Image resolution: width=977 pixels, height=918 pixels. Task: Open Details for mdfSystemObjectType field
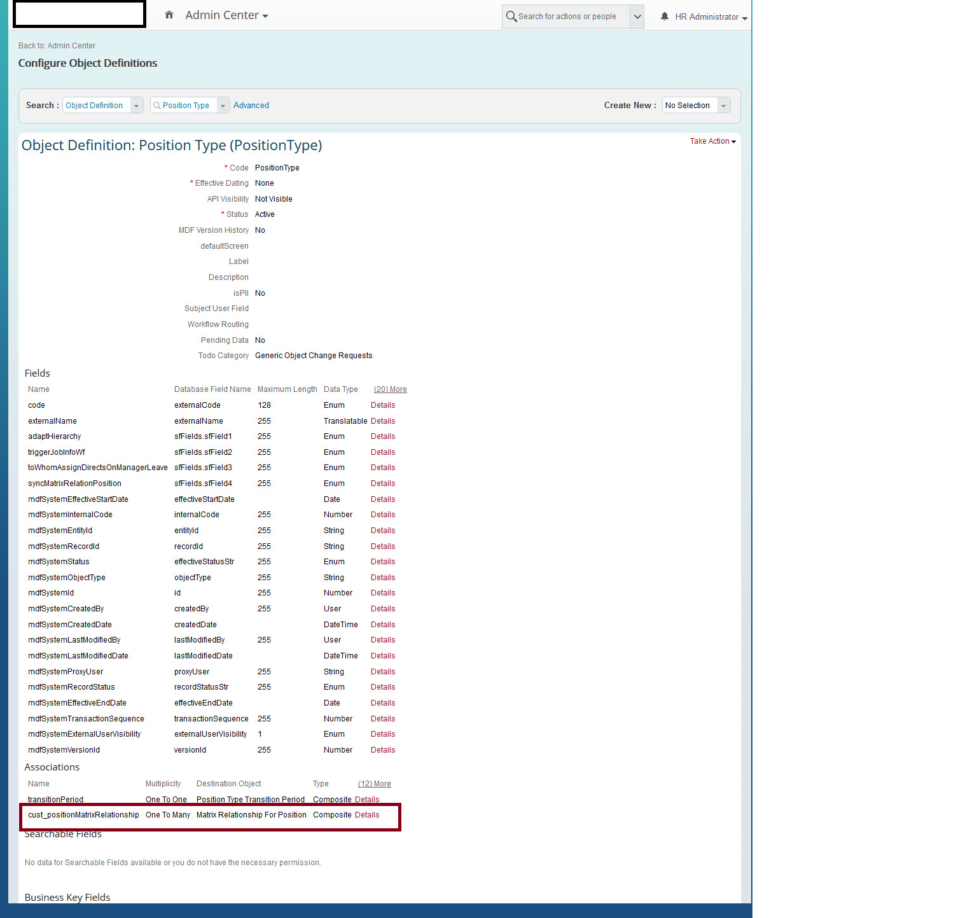coord(383,578)
